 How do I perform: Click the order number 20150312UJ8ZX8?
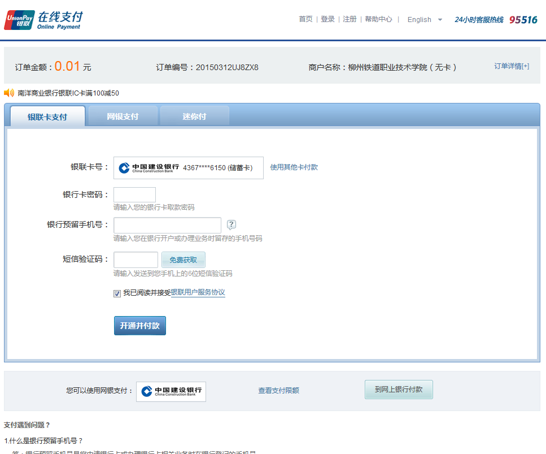[x=227, y=67]
